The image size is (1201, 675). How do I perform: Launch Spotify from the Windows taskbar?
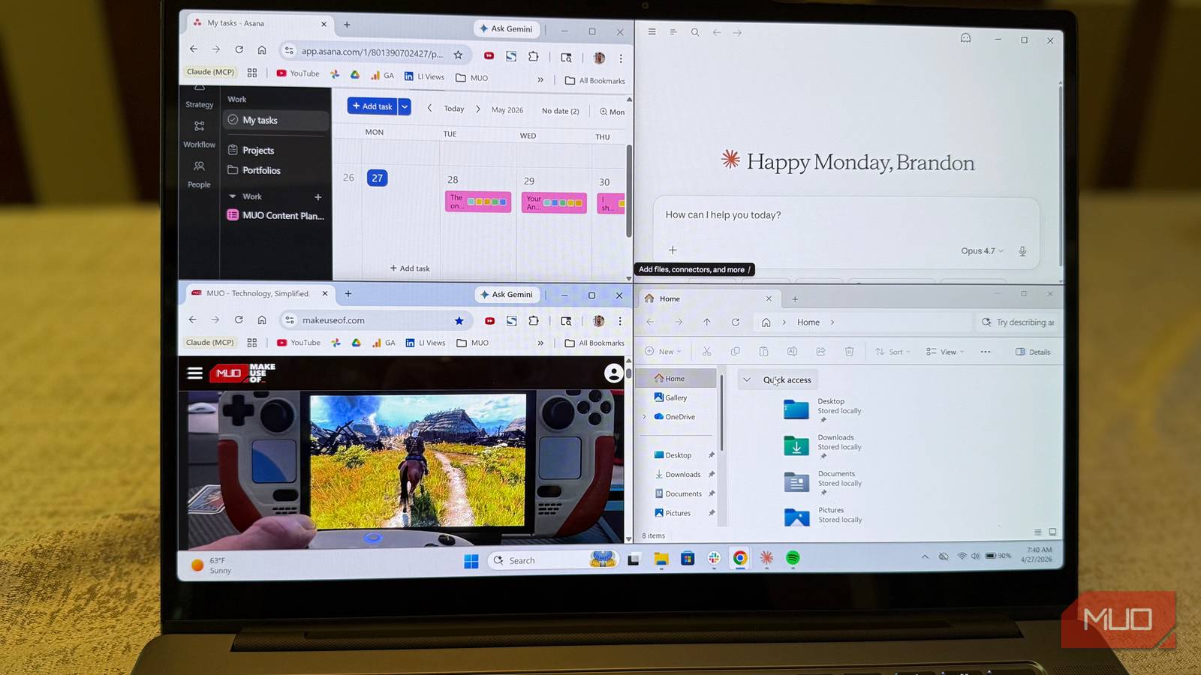794,559
